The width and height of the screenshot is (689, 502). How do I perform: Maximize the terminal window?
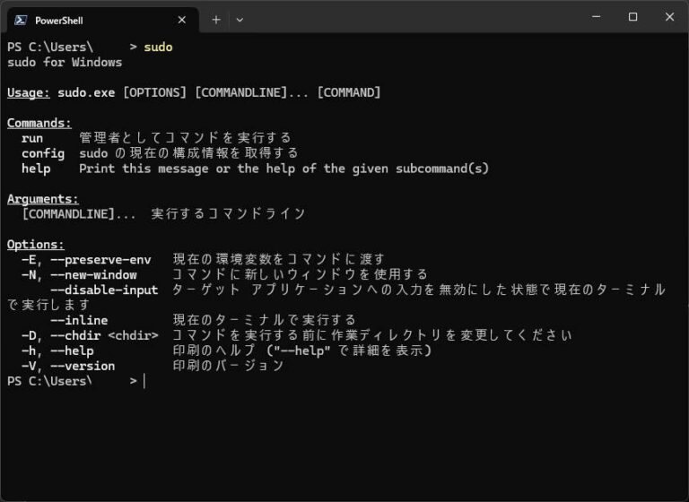632,17
